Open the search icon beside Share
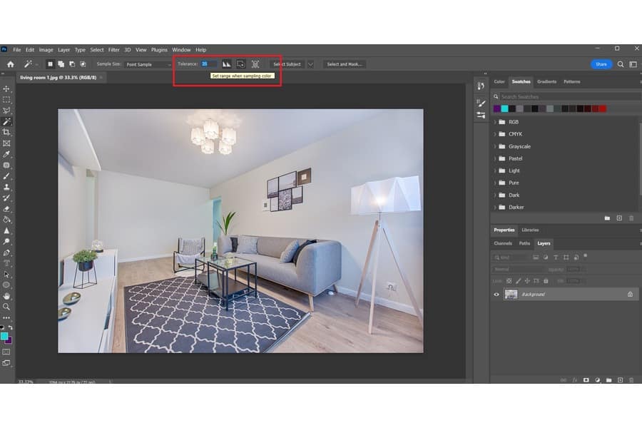The width and height of the screenshot is (642, 428). pos(621,64)
